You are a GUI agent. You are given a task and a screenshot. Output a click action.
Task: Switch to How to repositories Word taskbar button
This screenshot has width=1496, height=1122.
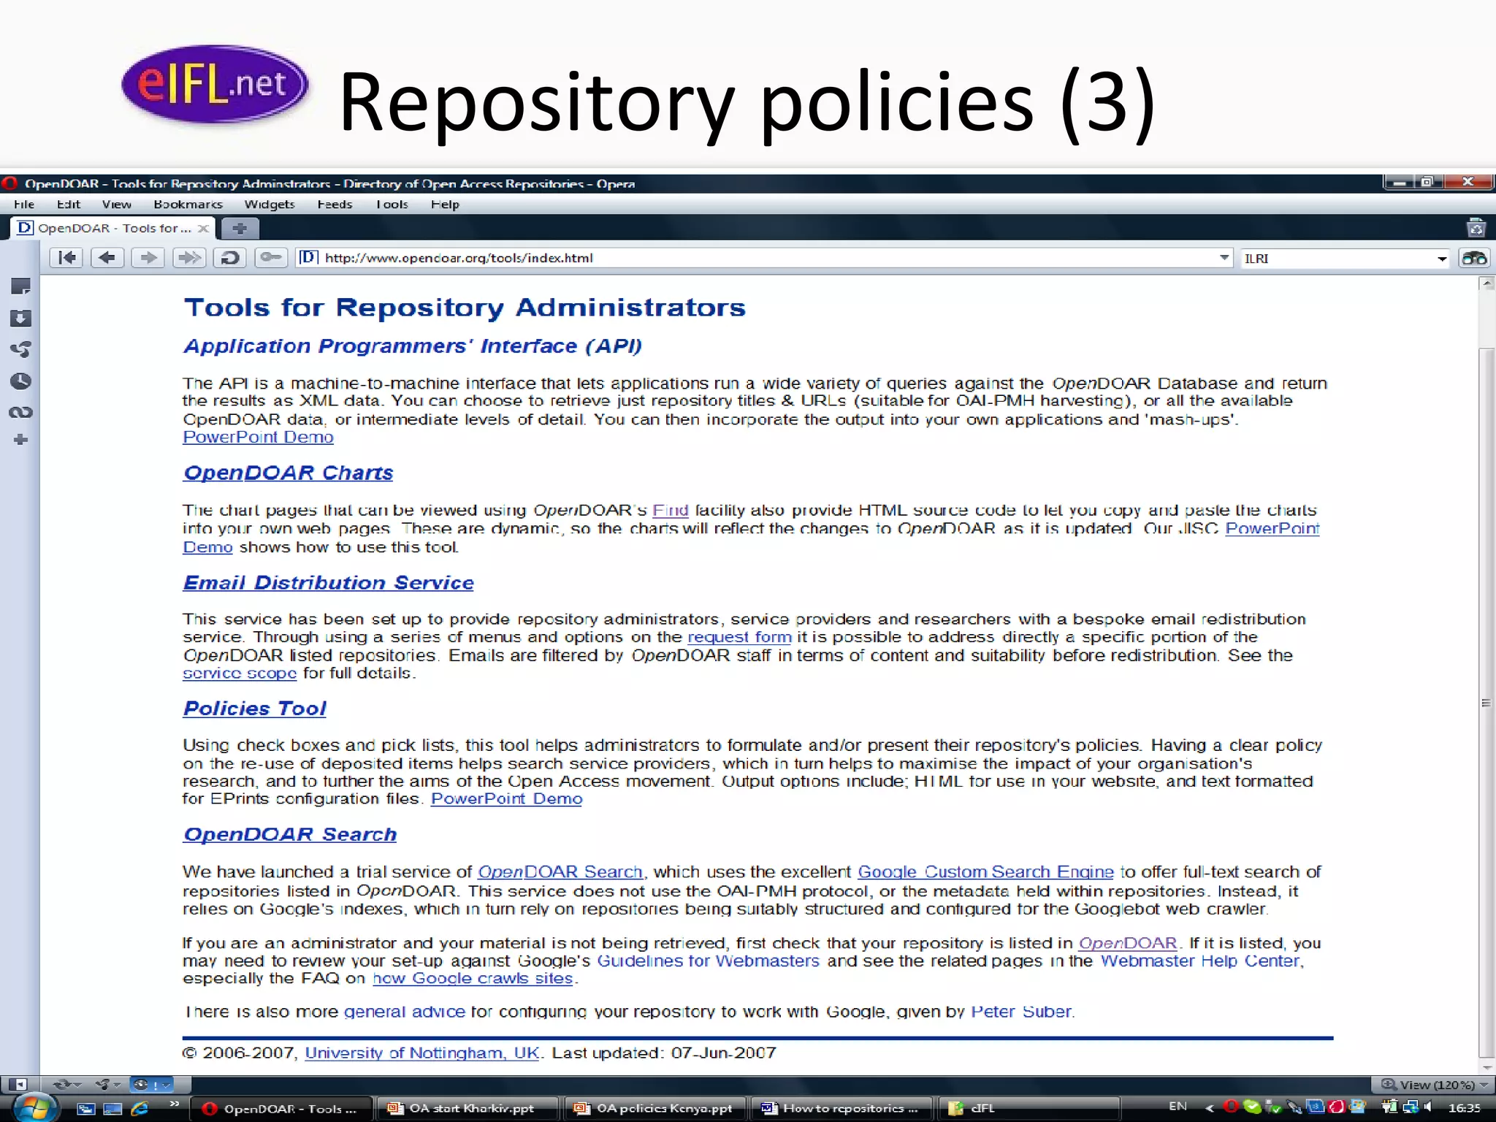(843, 1108)
